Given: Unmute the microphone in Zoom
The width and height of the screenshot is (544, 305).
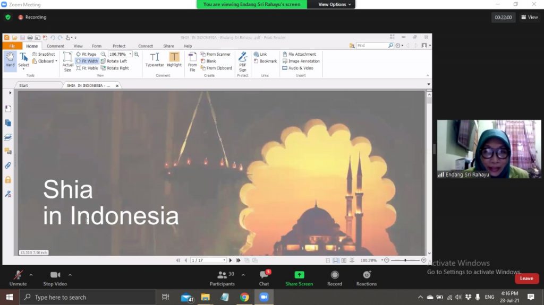Looking at the screenshot, I should [x=18, y=277].
